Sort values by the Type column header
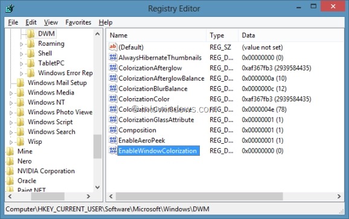 click(222, 35)
